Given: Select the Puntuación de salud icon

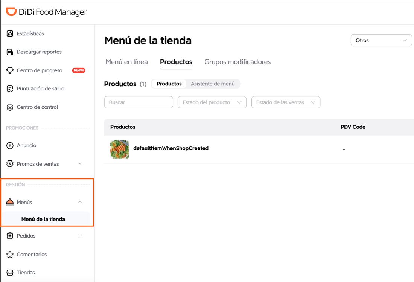Looking at the screenshot, I should click(10, 89).
